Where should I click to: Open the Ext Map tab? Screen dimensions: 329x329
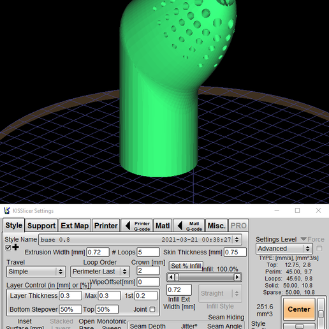[x=75, y=226]
